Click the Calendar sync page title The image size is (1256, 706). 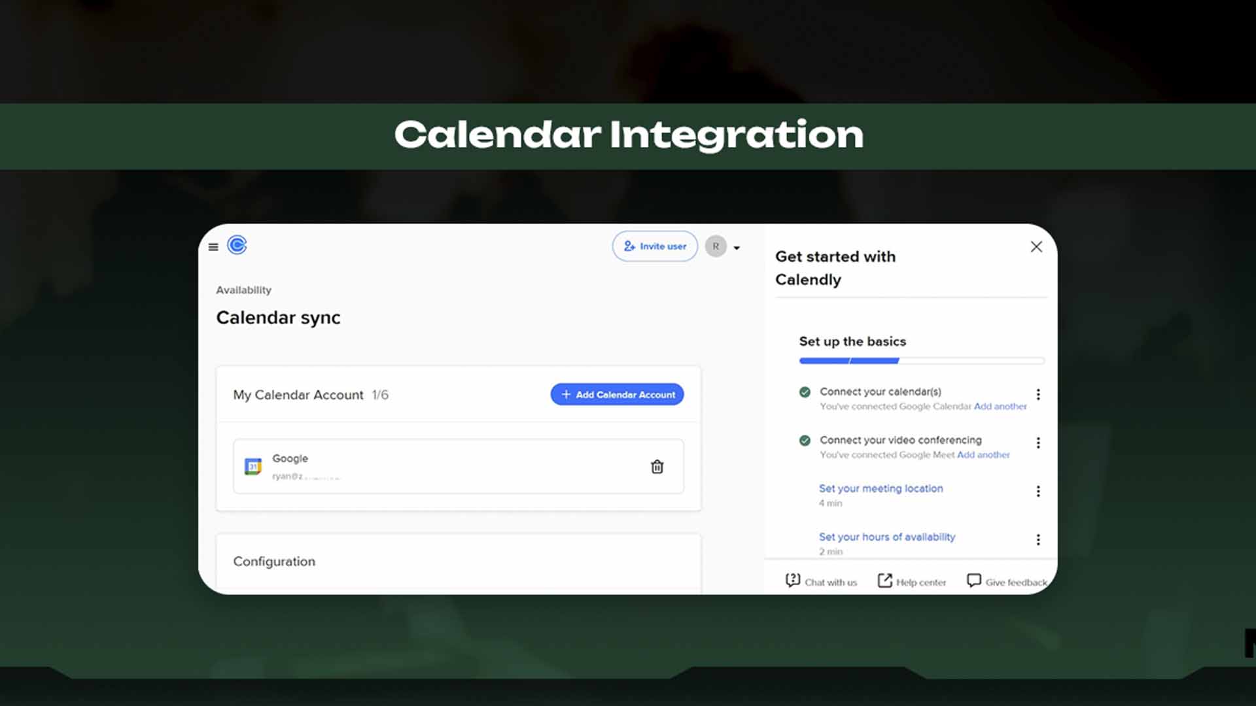coord(278,318)
